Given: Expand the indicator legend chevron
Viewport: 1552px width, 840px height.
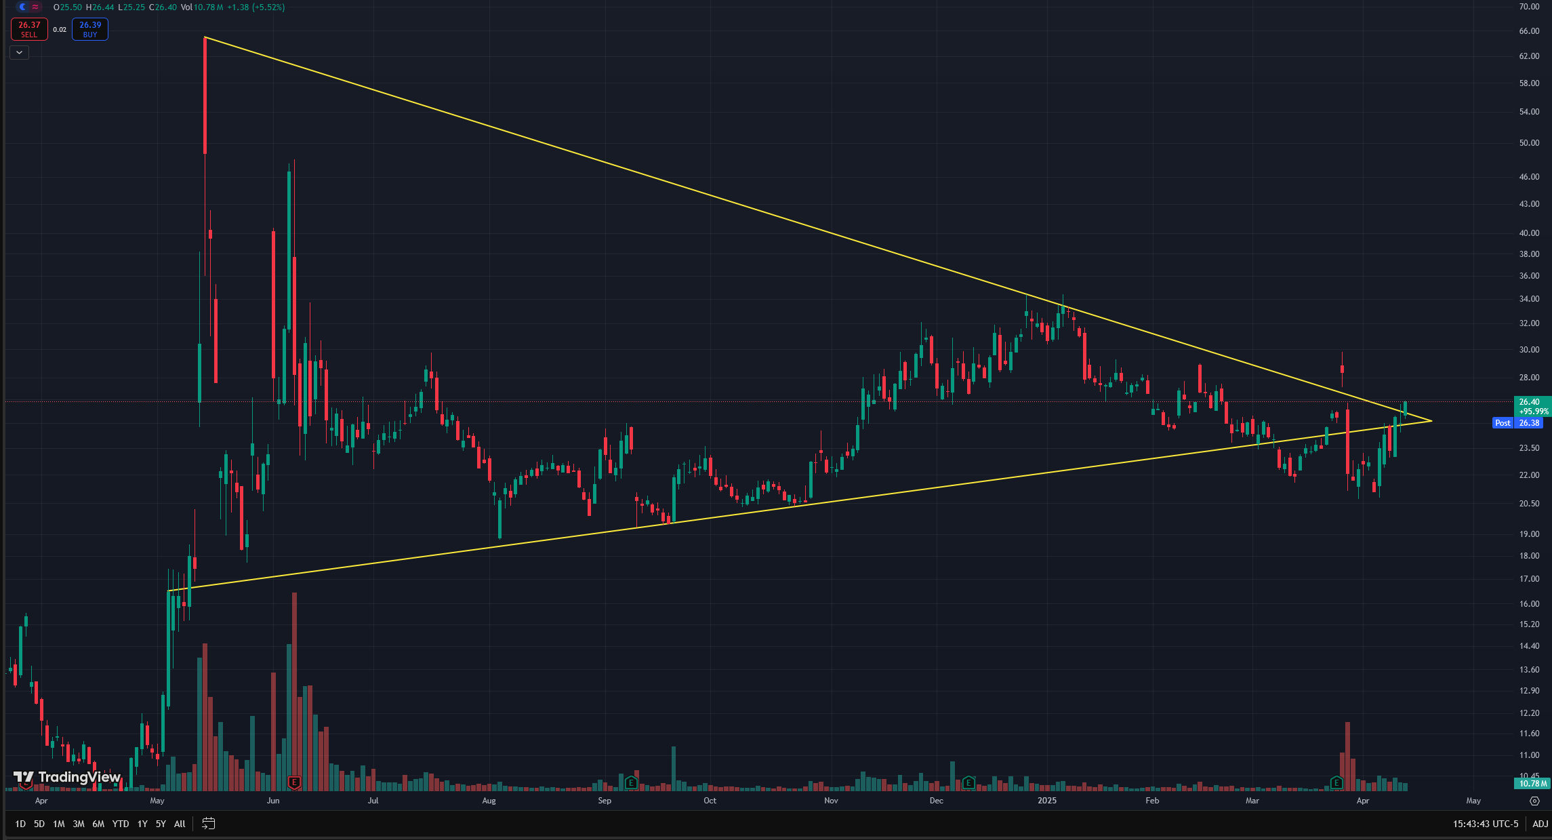Looking at the screenshot, I should tap(19, 52).
